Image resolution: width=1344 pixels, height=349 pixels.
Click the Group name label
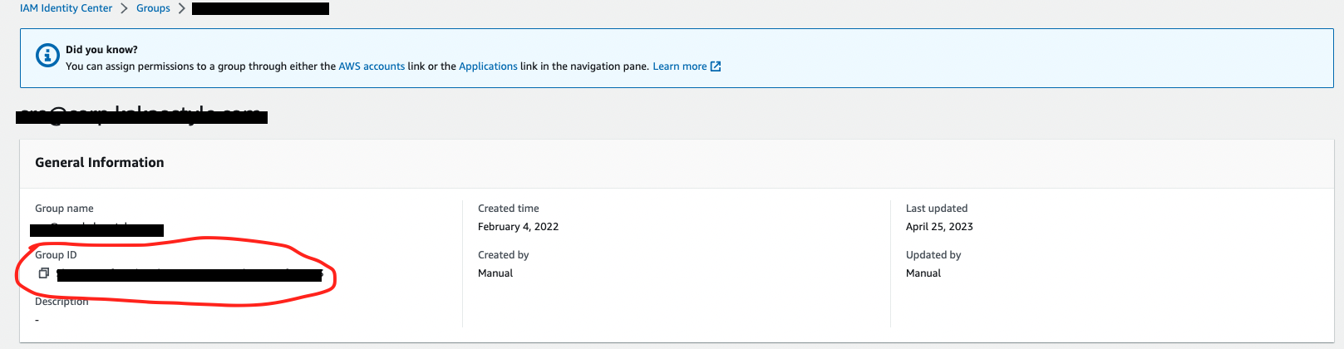point(64,209)
